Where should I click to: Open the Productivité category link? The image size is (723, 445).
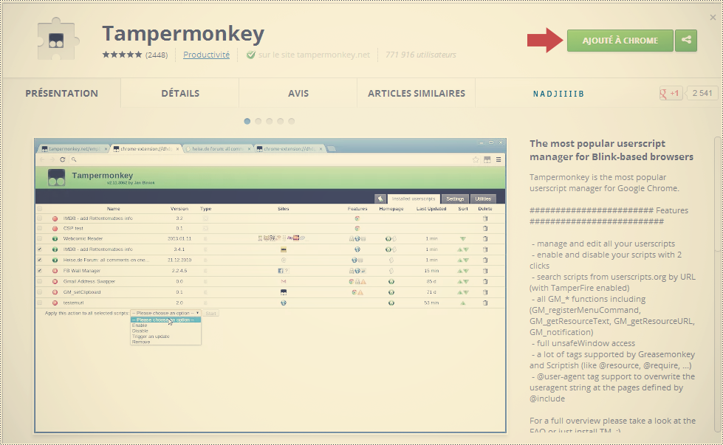pyautogui.click(x=206, y=55)
